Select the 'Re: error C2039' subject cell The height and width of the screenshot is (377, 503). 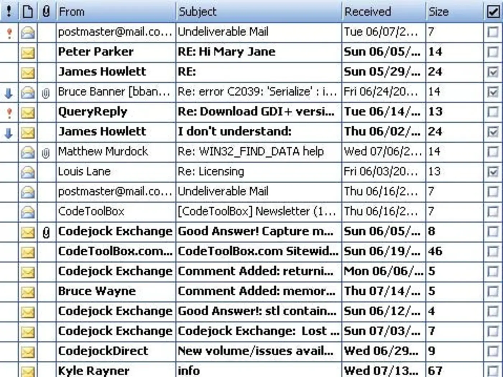pyautogui.click(x=258, y=92)
